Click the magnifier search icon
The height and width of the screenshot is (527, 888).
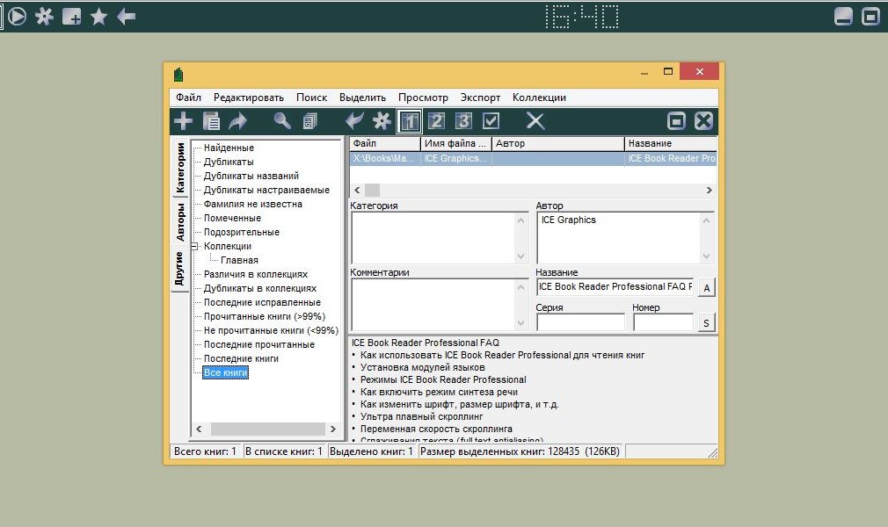pyautogui.click(x=282, y=120)
